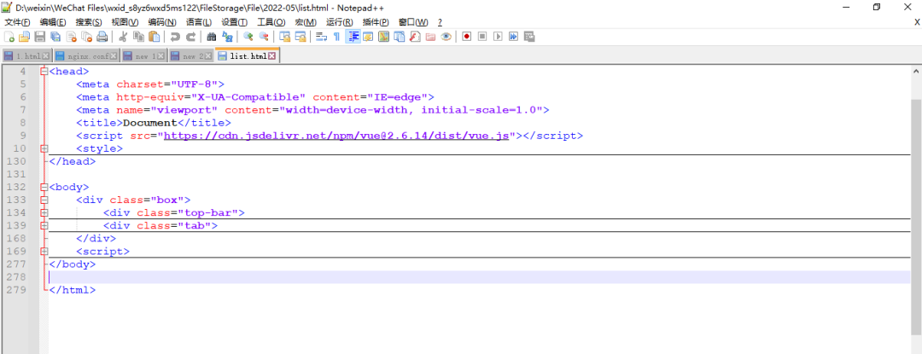Open the Function List panel icon
Image resolution: width=922 pixels, height=354 pixels.
pos(415,37)
